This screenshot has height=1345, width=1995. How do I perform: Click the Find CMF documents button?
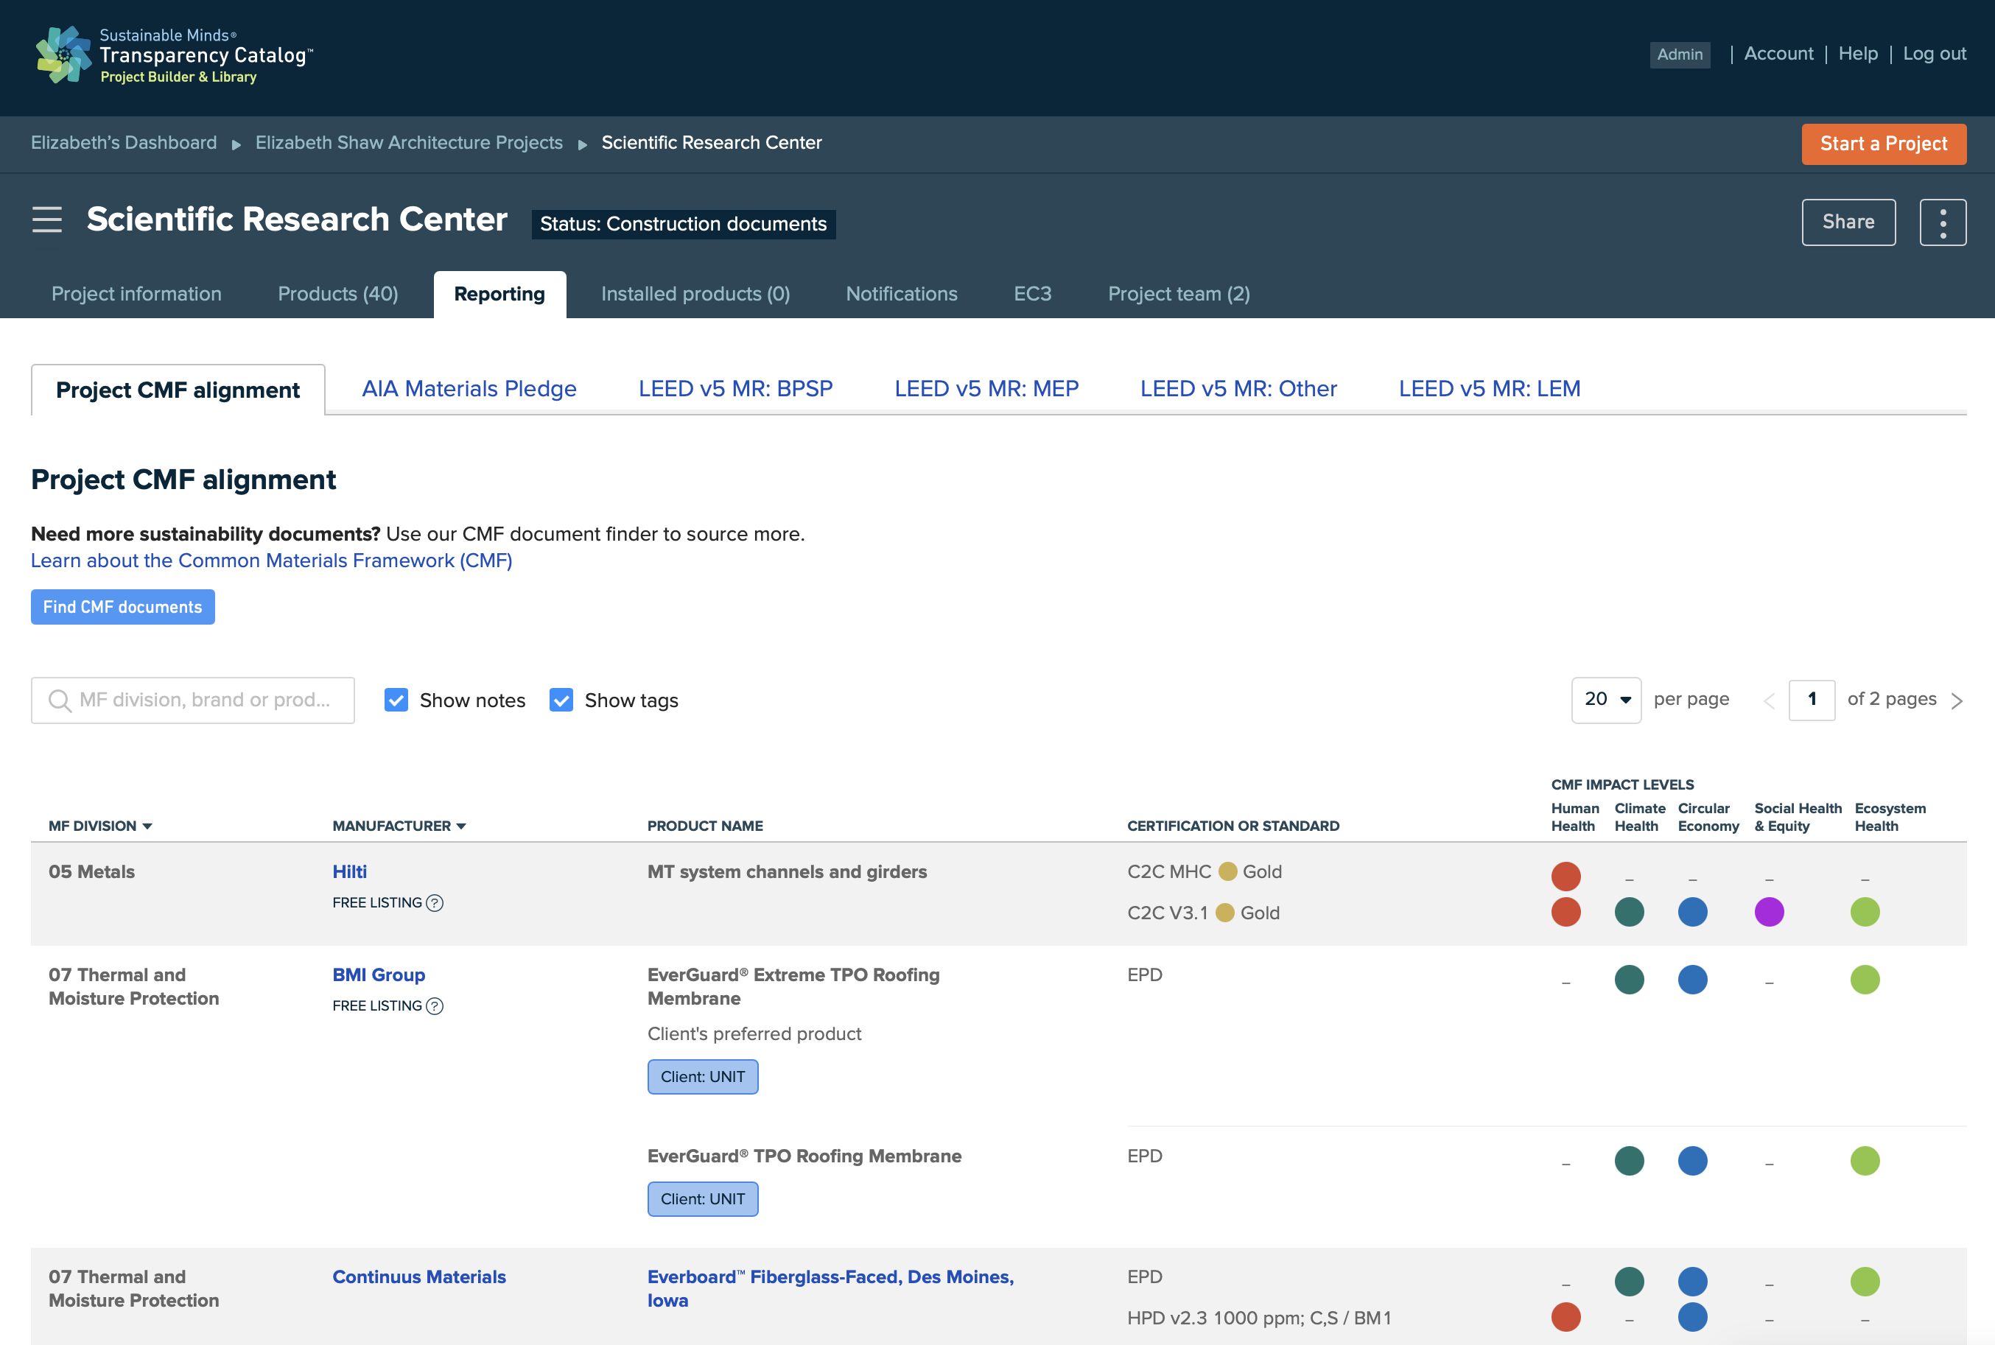click(x=122, y=607)
